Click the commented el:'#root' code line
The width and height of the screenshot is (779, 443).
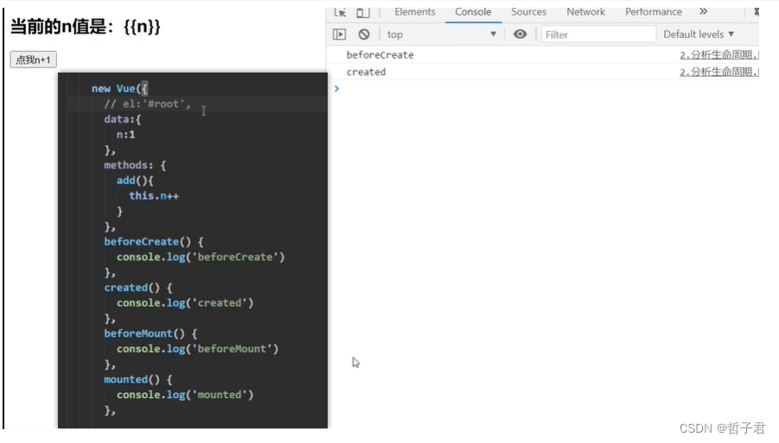coord(148,104)
